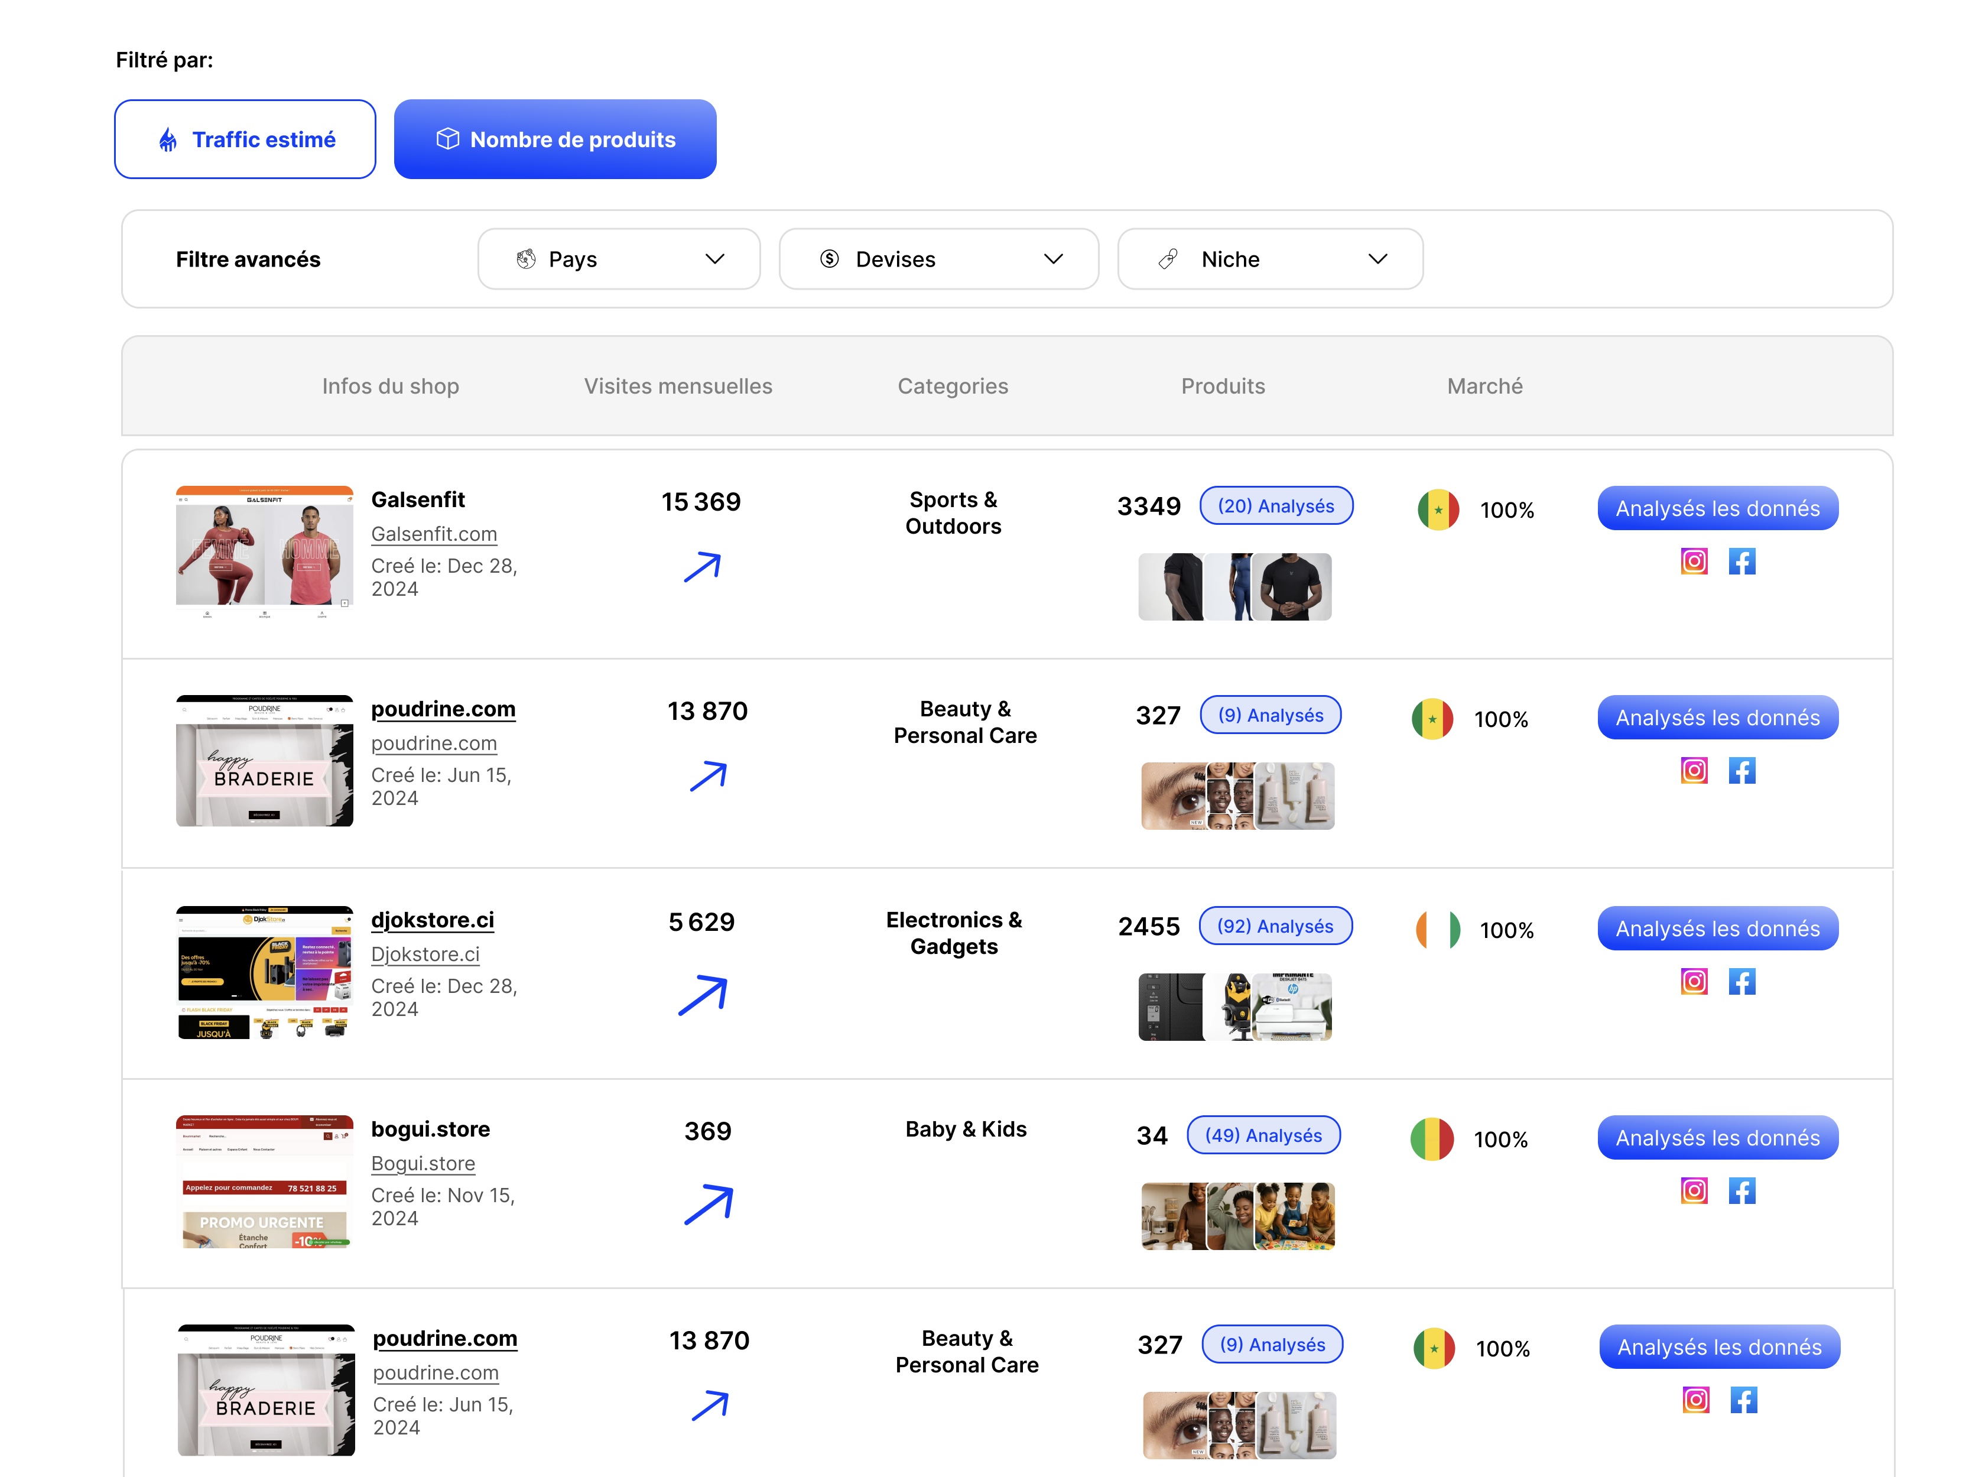Toggle the Traffic estimé filter
This screenshot has width=1982, height=1477.
point(245,139)
